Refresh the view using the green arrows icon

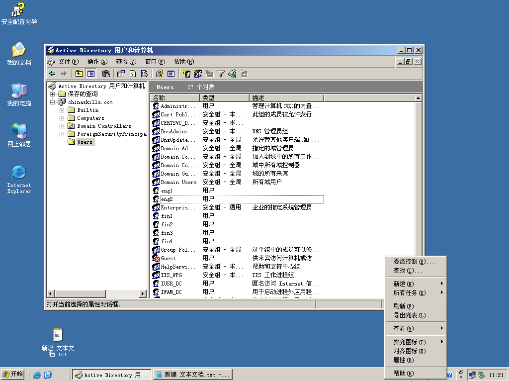[133, 74]
